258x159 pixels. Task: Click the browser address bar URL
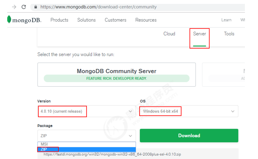point(98,7)
